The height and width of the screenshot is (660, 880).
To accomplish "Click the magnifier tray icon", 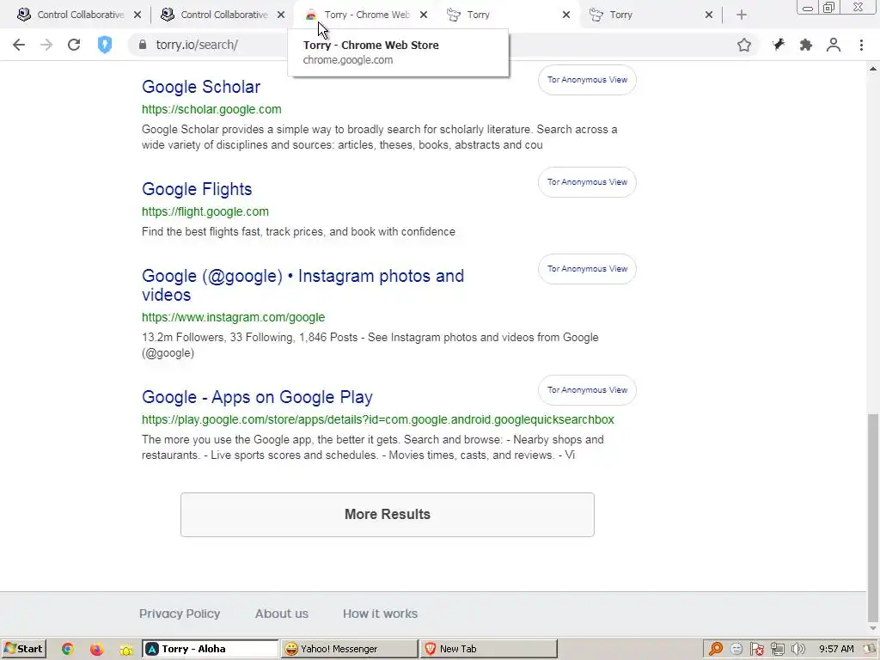I will pyautogui.click(x=716, y=650).
